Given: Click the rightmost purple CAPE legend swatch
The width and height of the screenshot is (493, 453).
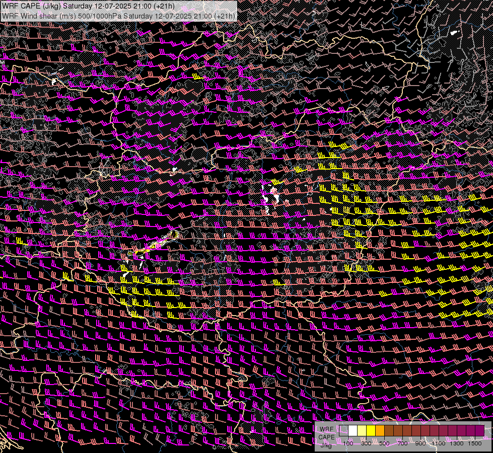Looking at the screenshot, I should pos(480,431).
